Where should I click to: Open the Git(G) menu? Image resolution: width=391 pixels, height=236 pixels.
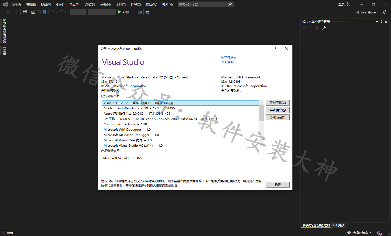(x=60, y=5)
